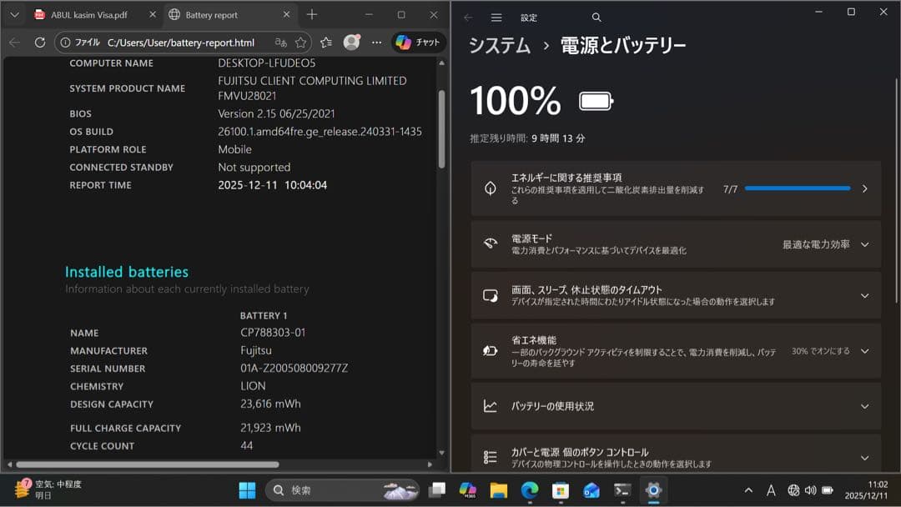
Task: Open the Settings hamburger navigation menu
Action: coord(496,17)
